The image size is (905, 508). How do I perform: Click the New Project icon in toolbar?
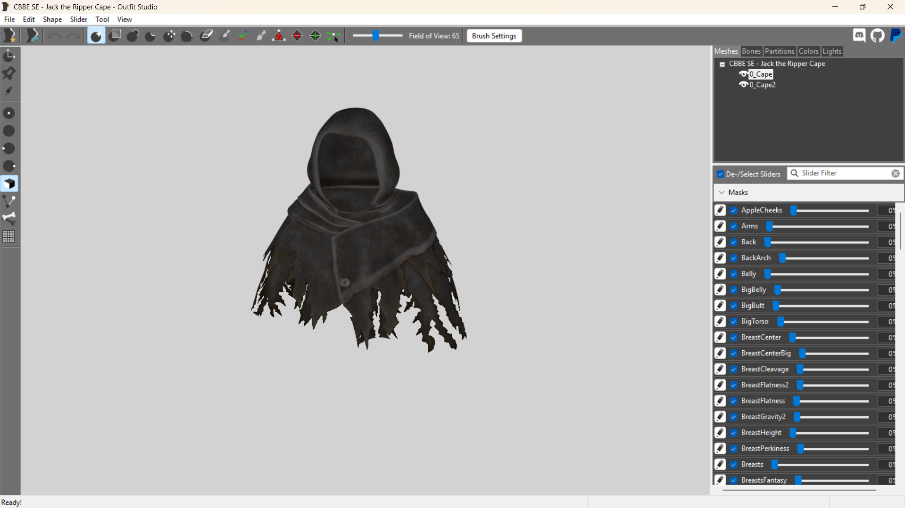pos(9,36)
